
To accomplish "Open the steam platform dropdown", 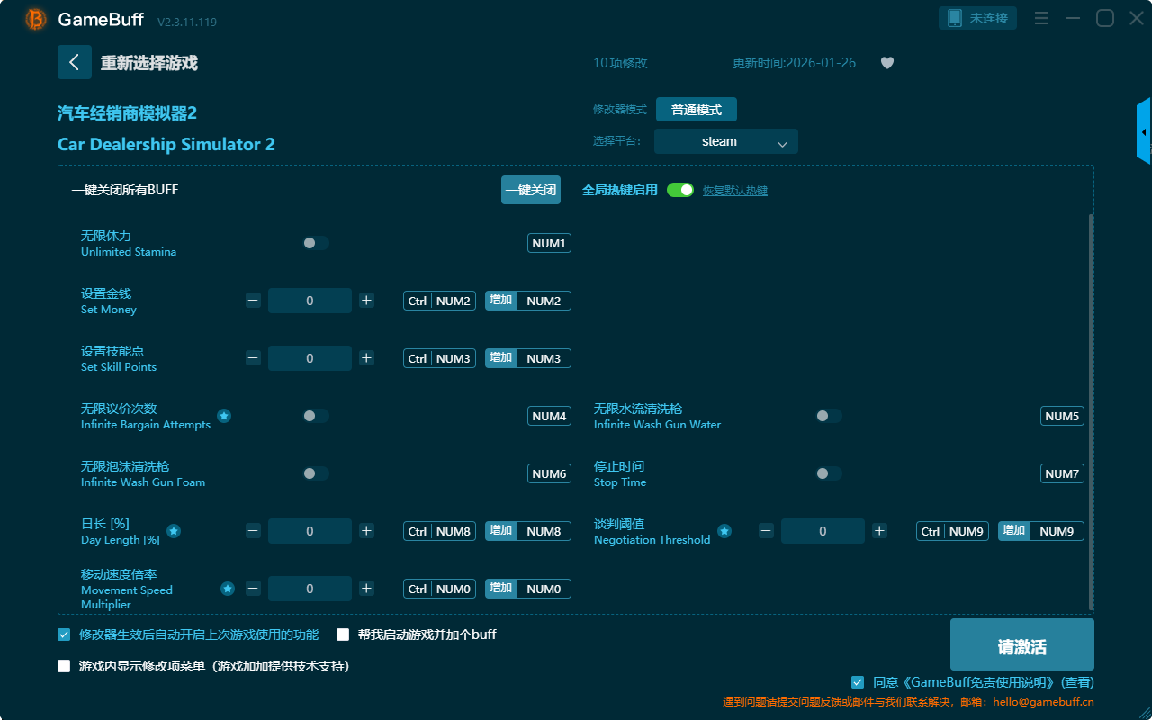I will [725, 141].
